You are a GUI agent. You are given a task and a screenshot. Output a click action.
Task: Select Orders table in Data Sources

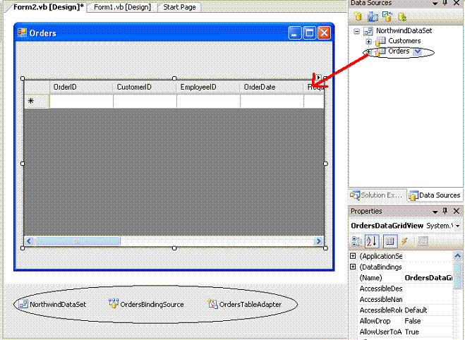(x=399, y=51)
